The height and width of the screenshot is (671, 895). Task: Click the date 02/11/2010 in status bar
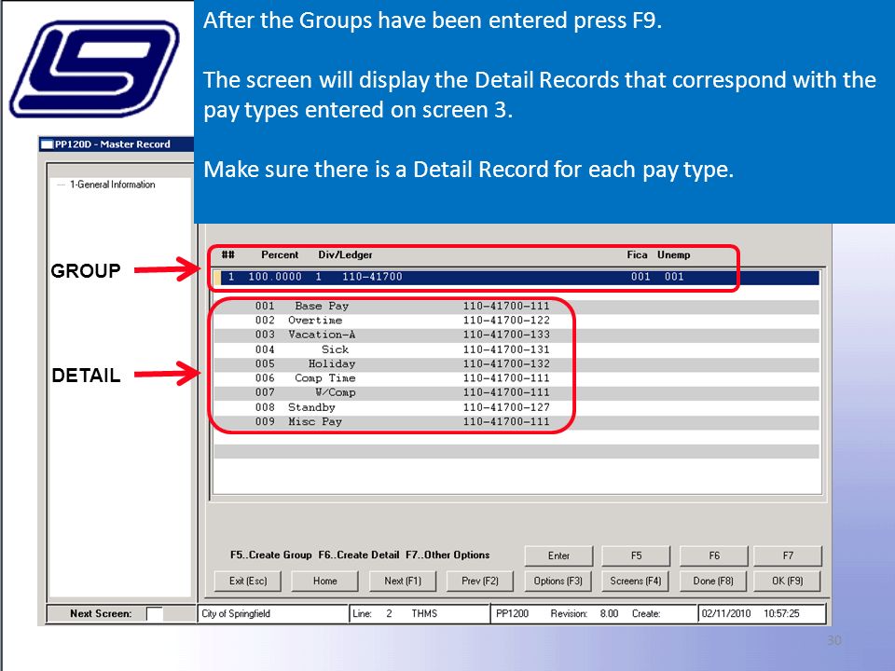726,614
